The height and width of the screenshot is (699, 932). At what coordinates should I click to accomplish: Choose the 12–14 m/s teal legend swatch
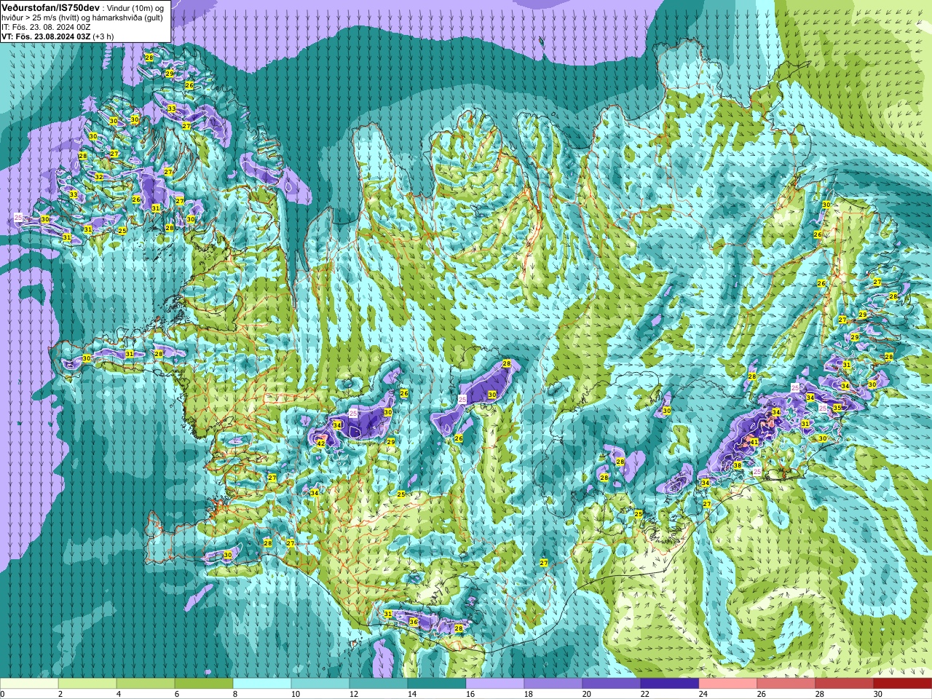pyautogui.click(x=379, y=684)
